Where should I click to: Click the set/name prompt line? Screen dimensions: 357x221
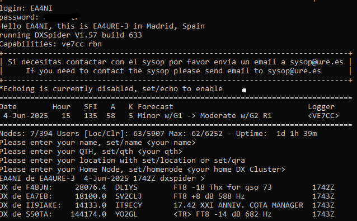pyautogui.click(x=98, y=143)
